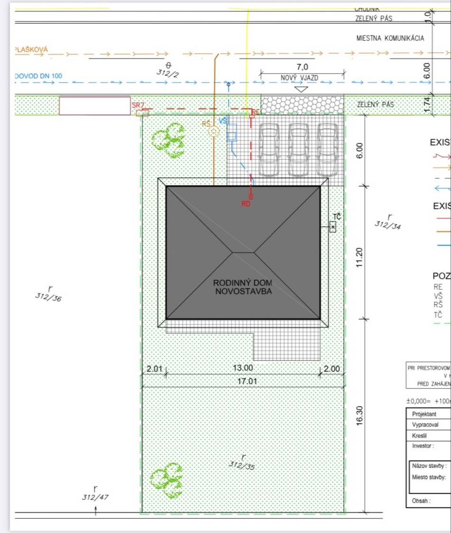Viewport: 451px width, 533px height.
Task: Click the up arrow below parcel 312/47
Action: (x=95, y=511)
